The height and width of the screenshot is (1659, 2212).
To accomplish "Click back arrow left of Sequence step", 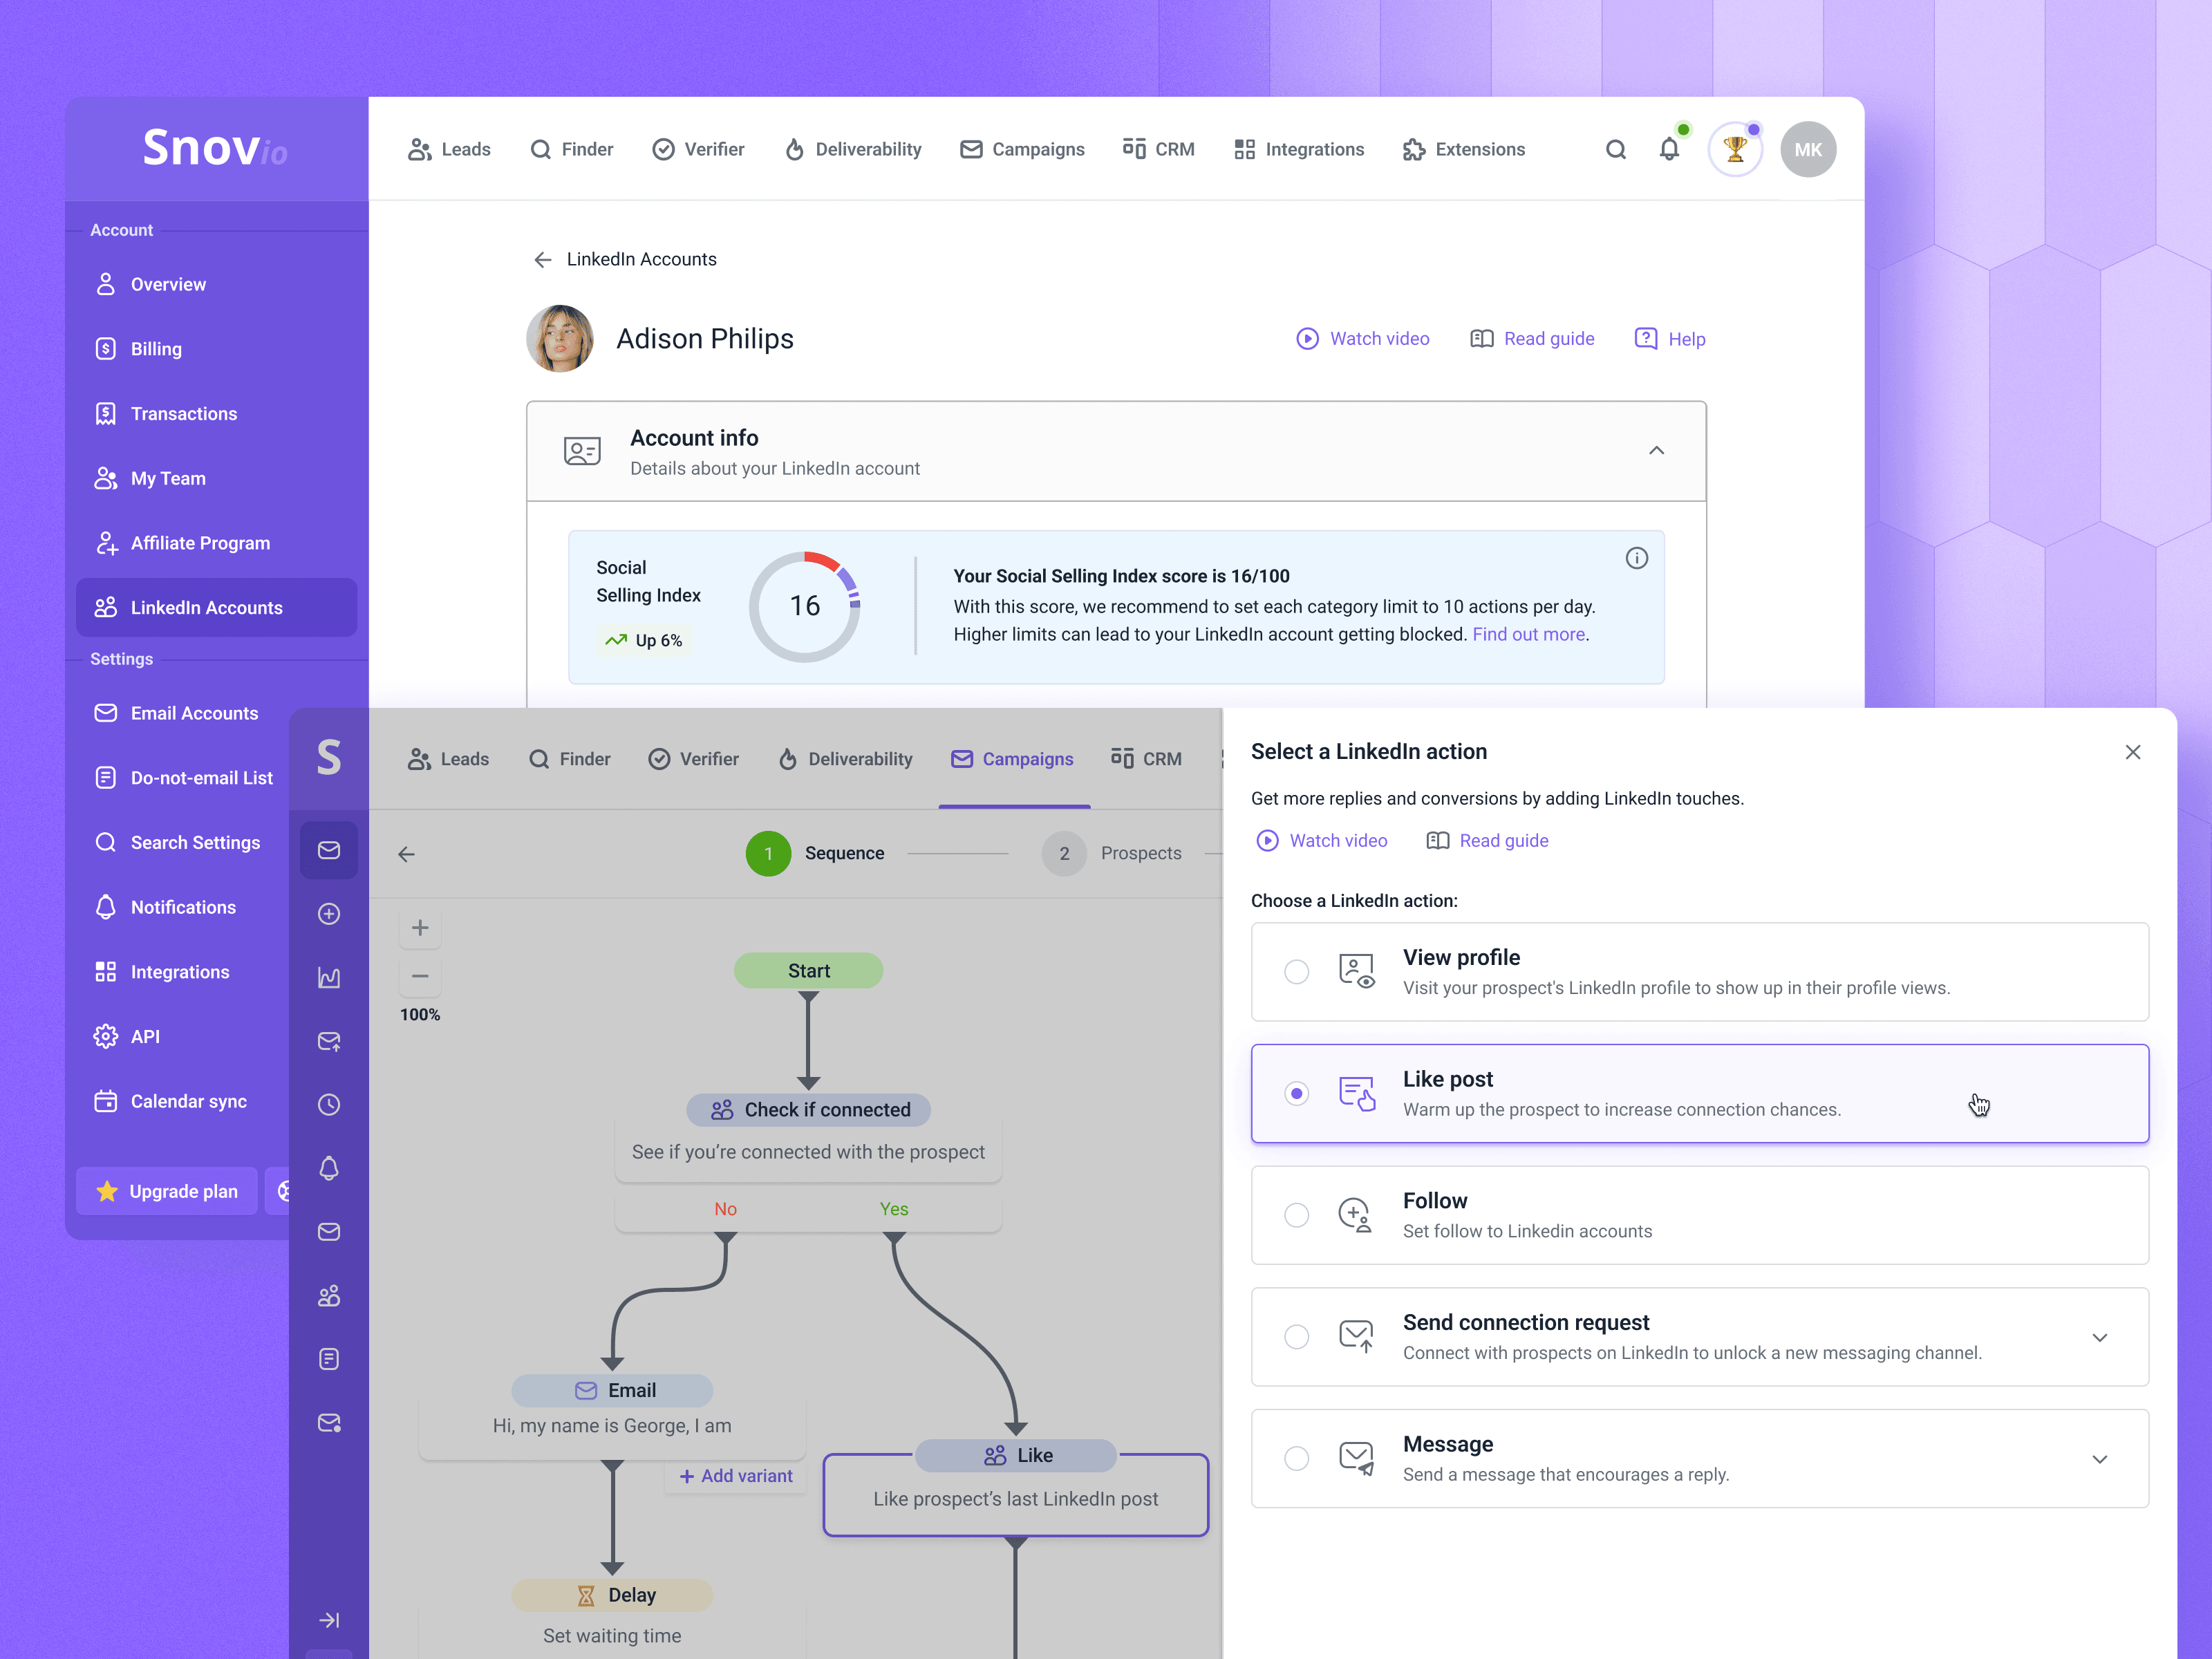I will (x=406, y=854).
